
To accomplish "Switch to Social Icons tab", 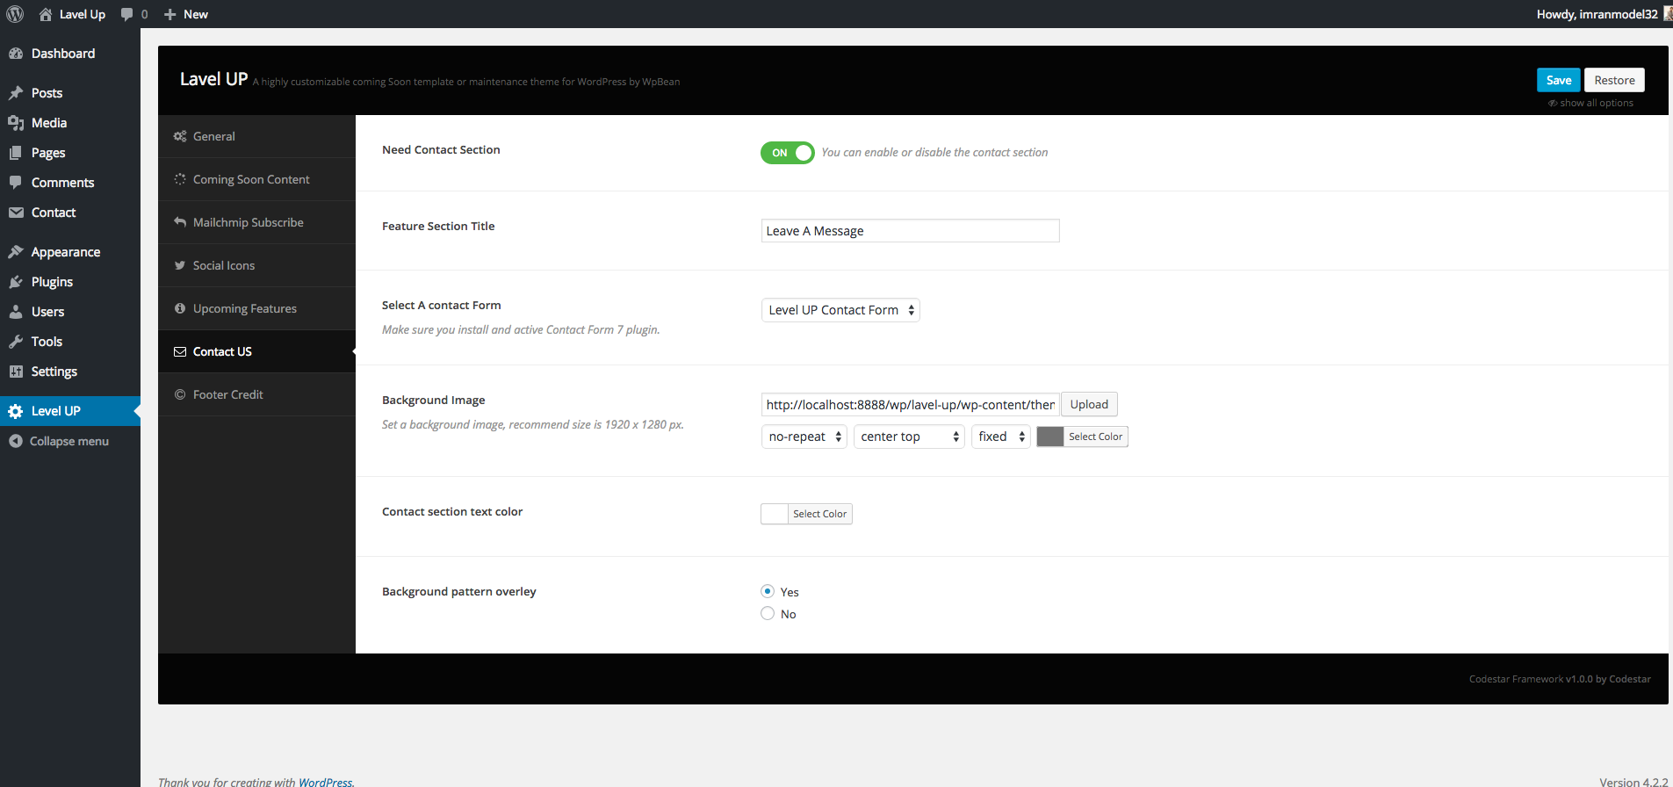I will click(256, 265).
